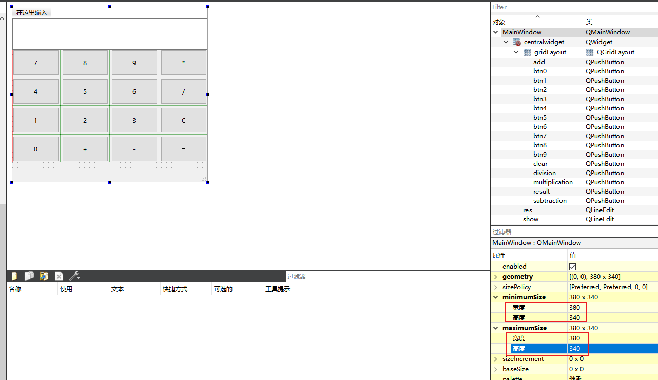Expand the geometry property
This screenshot has height=380, width=658.
496,277
